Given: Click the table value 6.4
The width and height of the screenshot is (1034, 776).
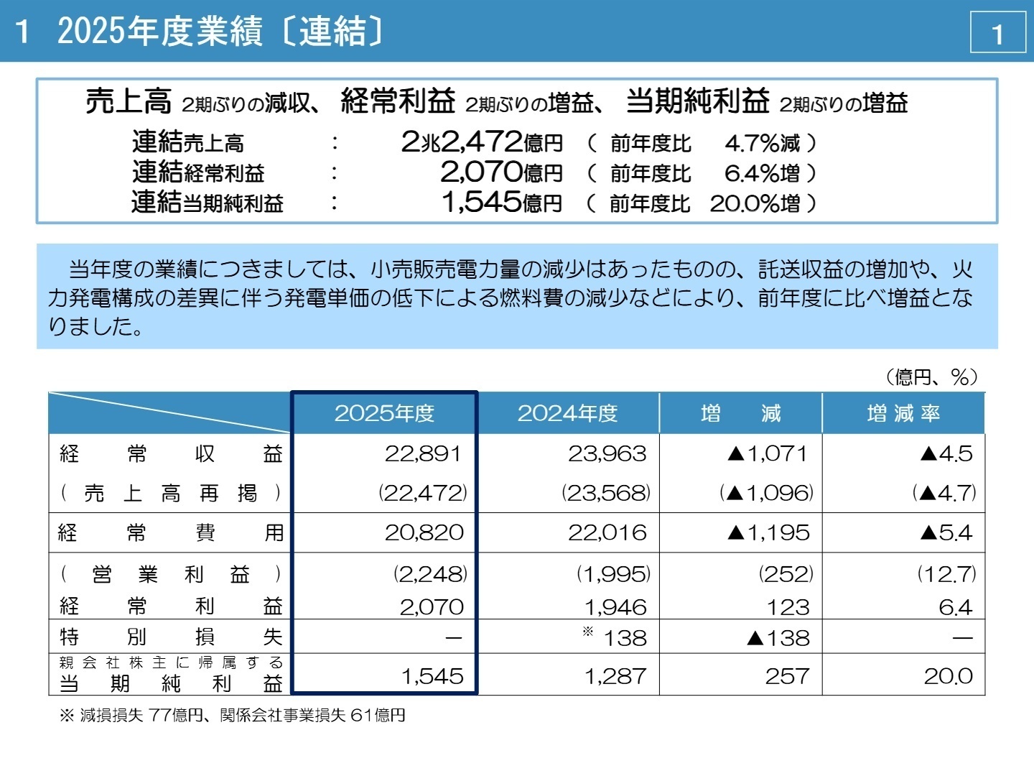Looking at the screenshot, I should [x=956, y=607].
